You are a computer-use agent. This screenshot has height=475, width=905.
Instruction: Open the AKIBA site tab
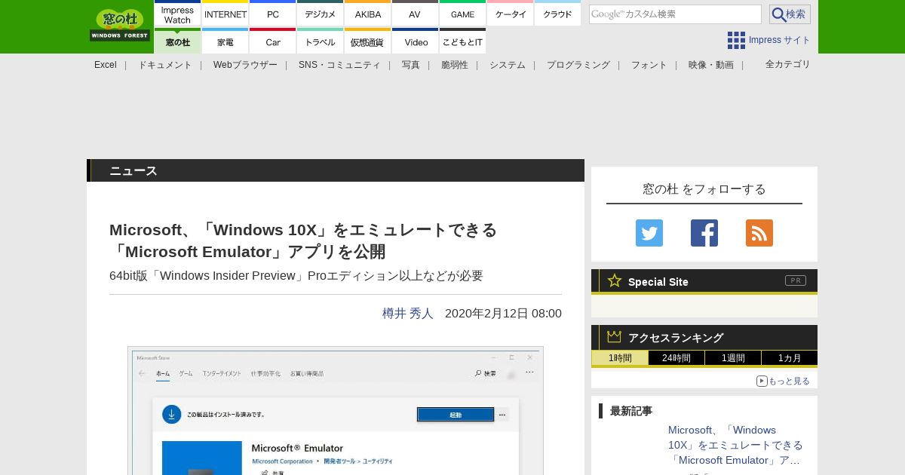pyautogui.click(x=368, y=14)
